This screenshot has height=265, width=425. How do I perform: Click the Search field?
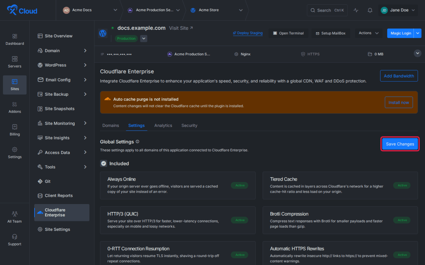[327, 10]
